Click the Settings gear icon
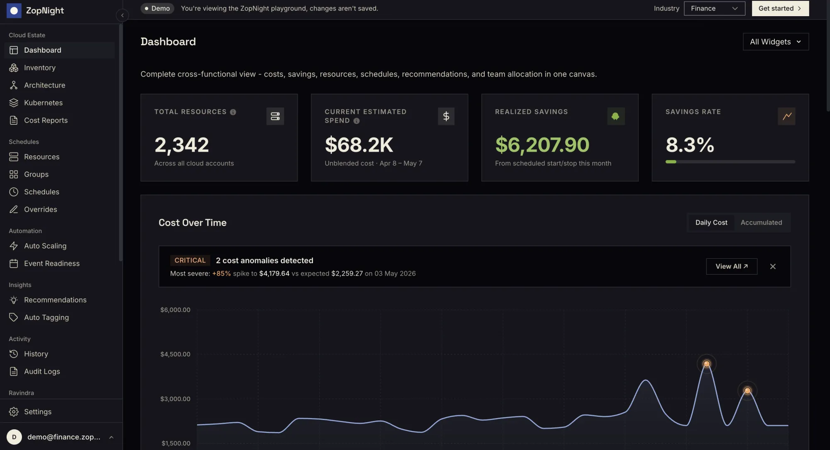This screenshot has width=830, height=450. point(14,411)
